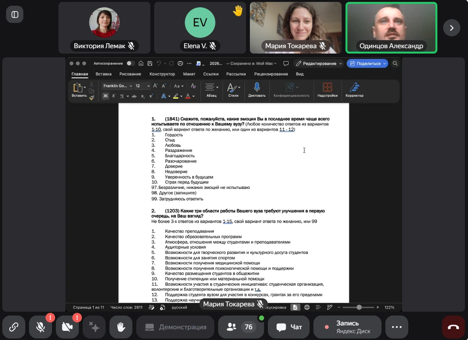
Task: Expand the font size 12 dropdown
Action: pos(142,86)
